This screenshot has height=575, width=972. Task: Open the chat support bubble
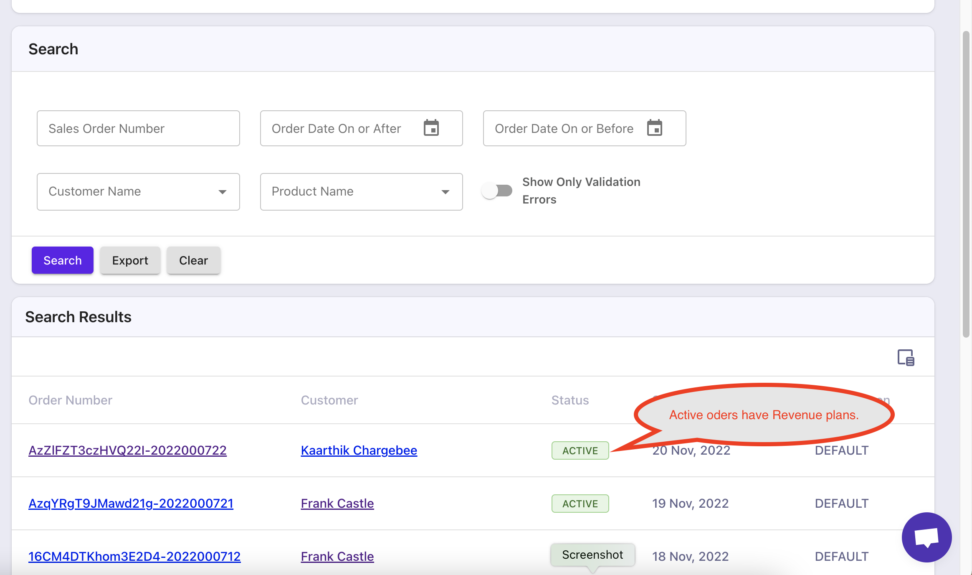pos(926,537)
